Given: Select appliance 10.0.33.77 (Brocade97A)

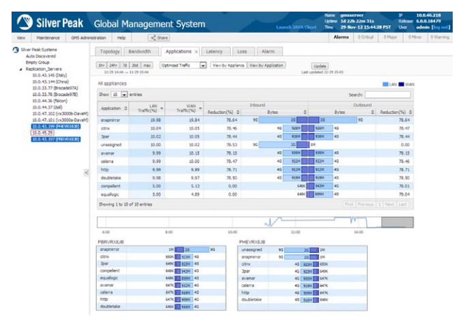Looking at the screenshot, I should coord(55,88).
